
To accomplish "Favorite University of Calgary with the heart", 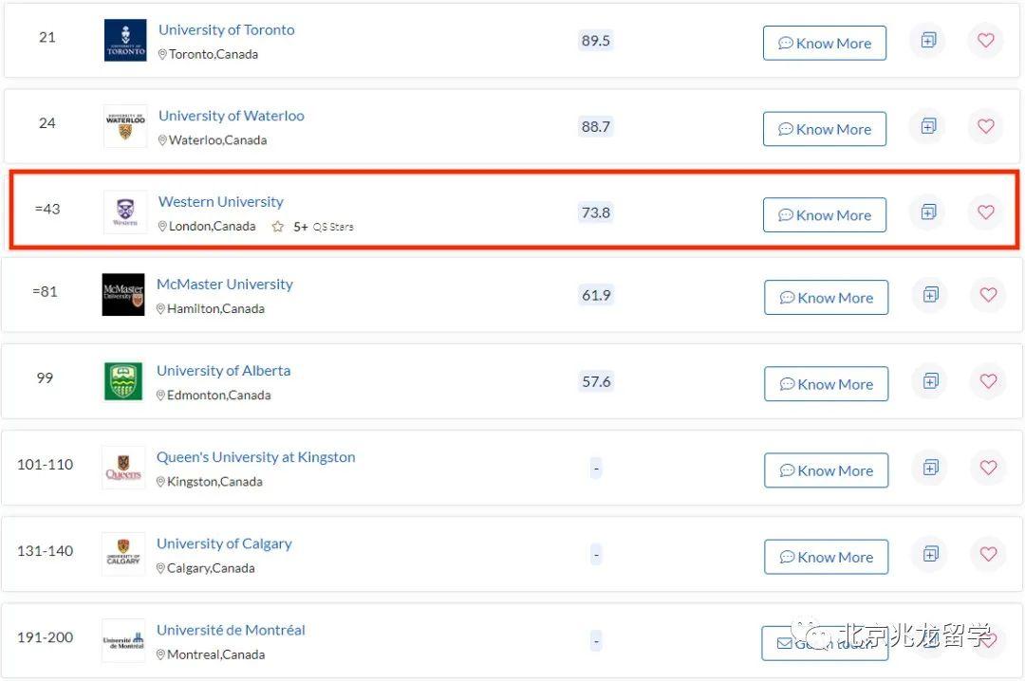I will pyautogui.click(x=988, y=554).
